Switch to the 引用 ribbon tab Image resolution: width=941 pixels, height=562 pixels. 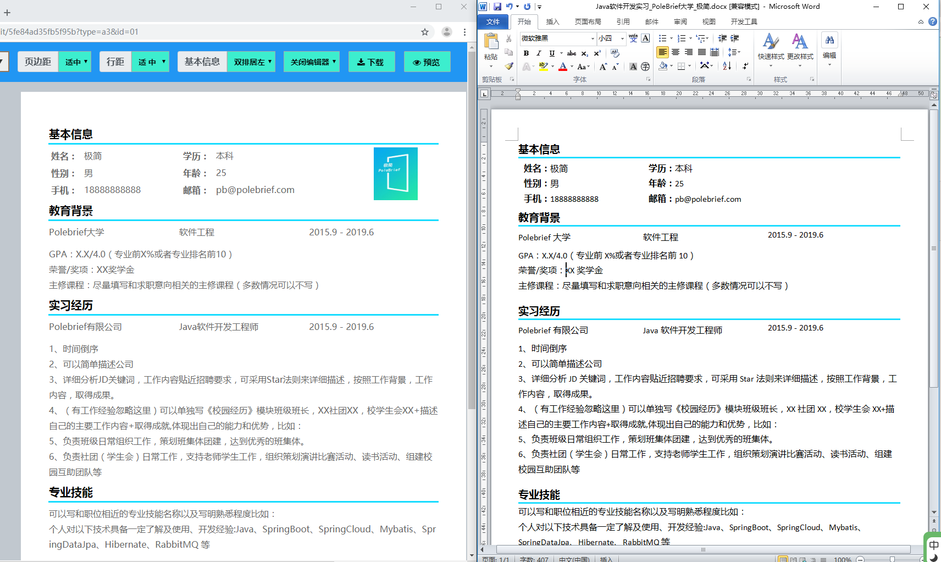623,21
